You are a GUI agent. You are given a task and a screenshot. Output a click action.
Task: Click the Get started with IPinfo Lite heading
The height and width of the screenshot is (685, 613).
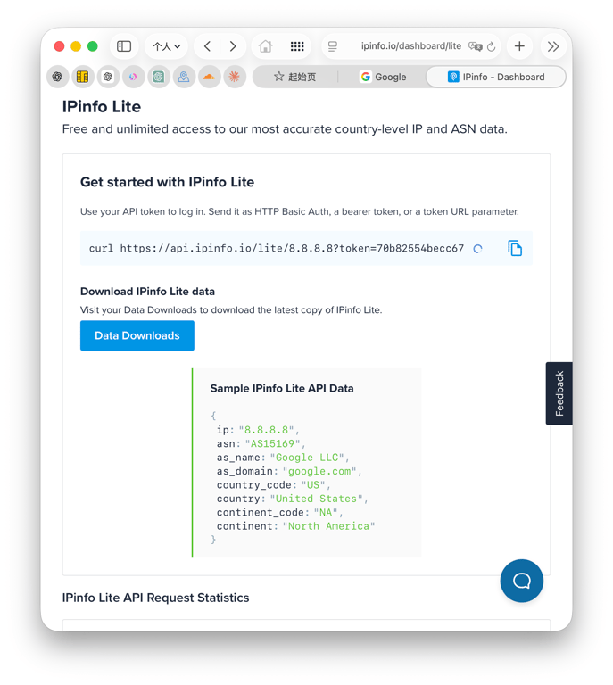(x=167, y=182)
